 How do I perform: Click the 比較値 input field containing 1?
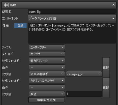(84, 94)
